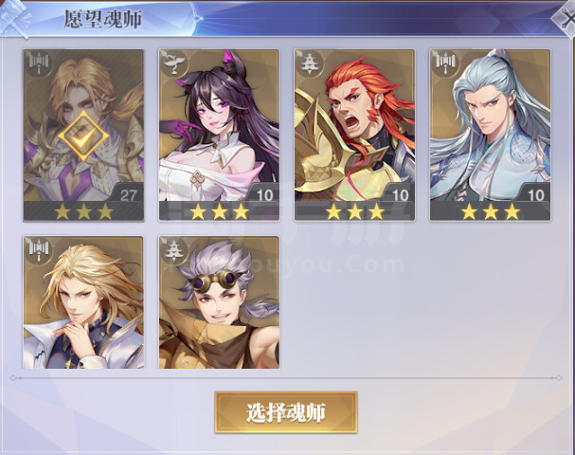Click class icon on selected golden-haired card

pos(39,64)
